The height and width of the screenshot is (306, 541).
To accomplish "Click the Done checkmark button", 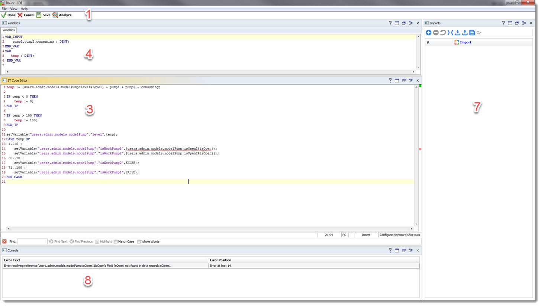I will point(8,15).
